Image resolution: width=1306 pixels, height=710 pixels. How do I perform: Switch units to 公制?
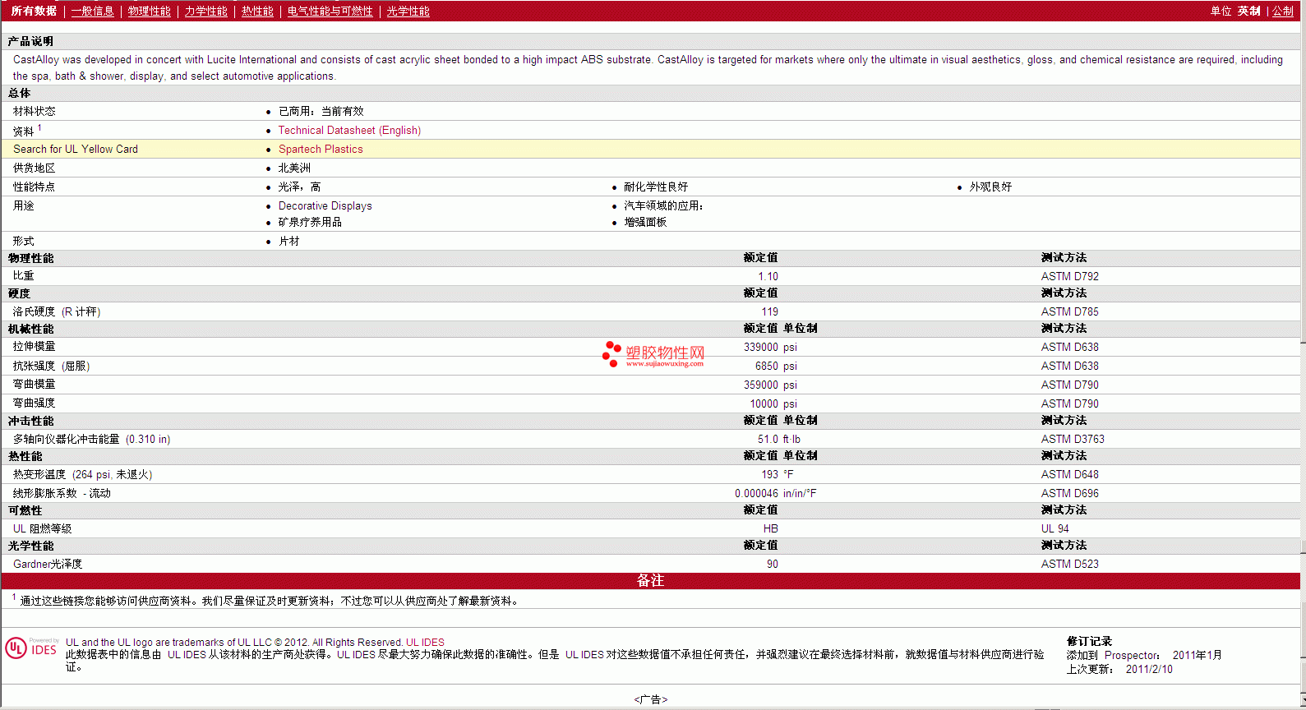pos(1283,11)
